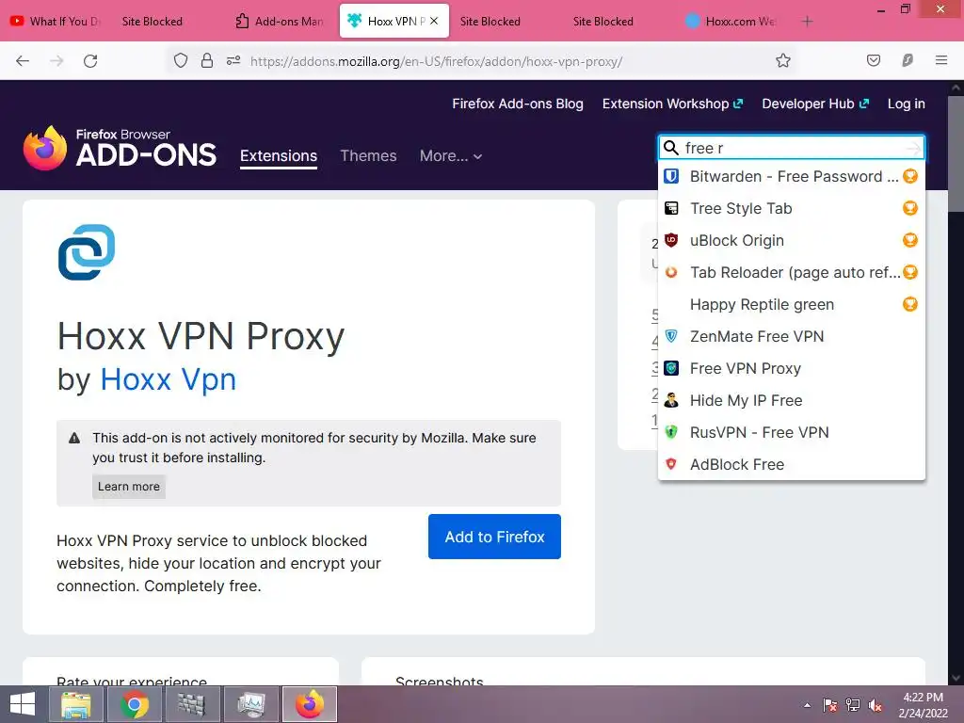Image resolution: width=964 pixels, height=723 pixels.
Task: Submit search with the arrow button
Action: [x=913, y=148]
